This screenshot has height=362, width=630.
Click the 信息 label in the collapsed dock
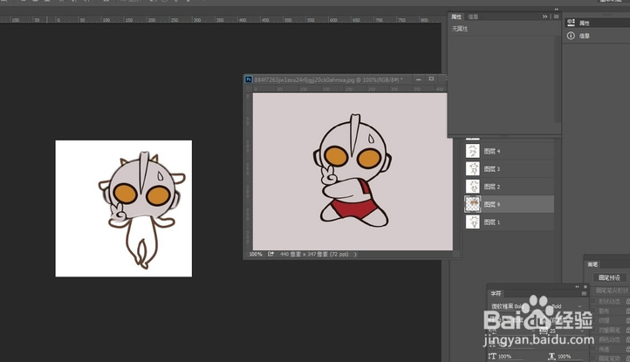(585, 36)
